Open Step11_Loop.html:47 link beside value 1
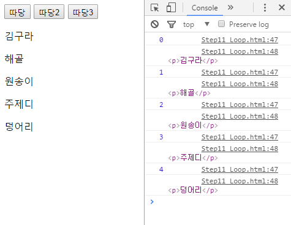This screenshot has height=225, width=291. click(240, 72)
